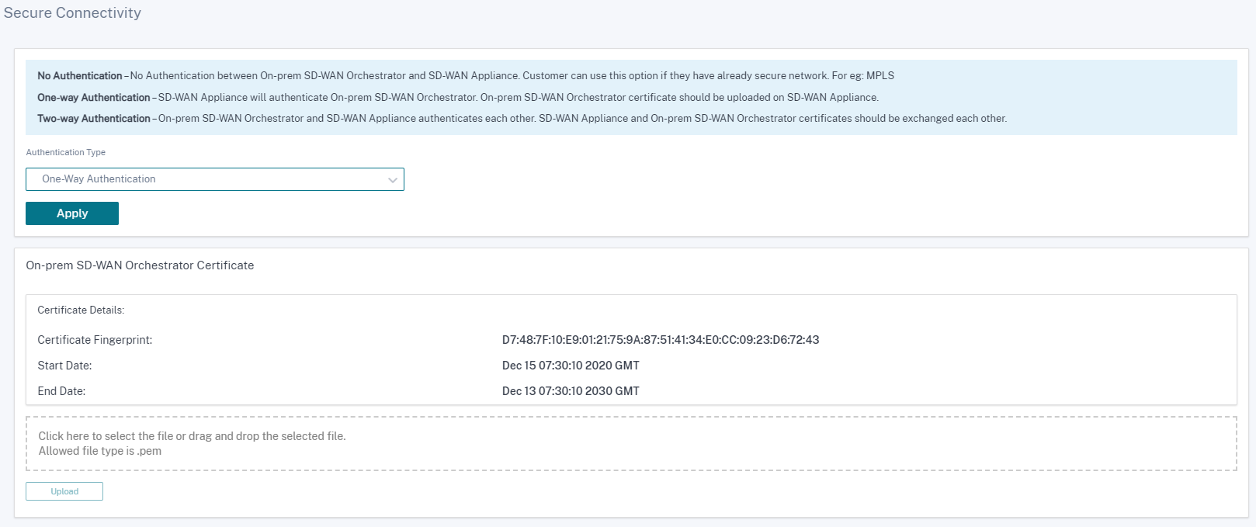
Task: Open the Authentication Type dropdown
Action: (x=215, y=179)
